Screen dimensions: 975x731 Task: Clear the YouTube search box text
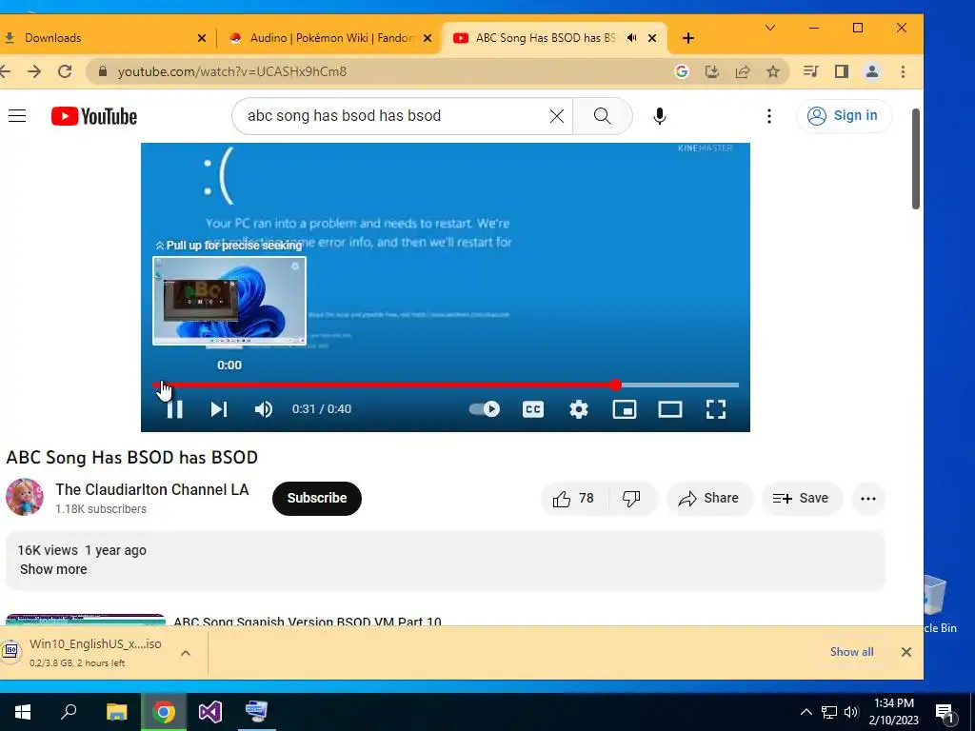(556, 116)
